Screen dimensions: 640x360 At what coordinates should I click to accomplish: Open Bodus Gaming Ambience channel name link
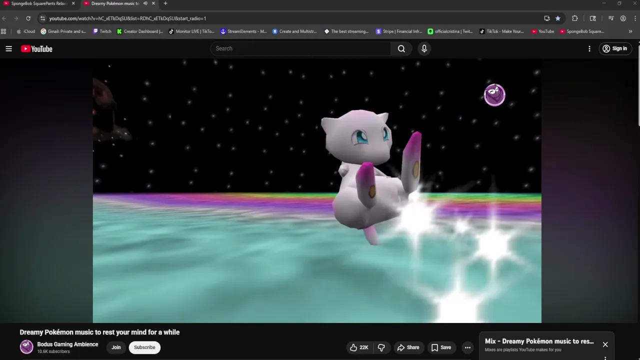(x=67, y=344)
